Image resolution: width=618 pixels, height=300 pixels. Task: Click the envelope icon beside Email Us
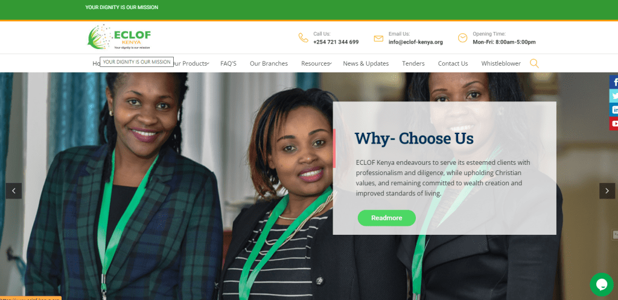[378, 39]
